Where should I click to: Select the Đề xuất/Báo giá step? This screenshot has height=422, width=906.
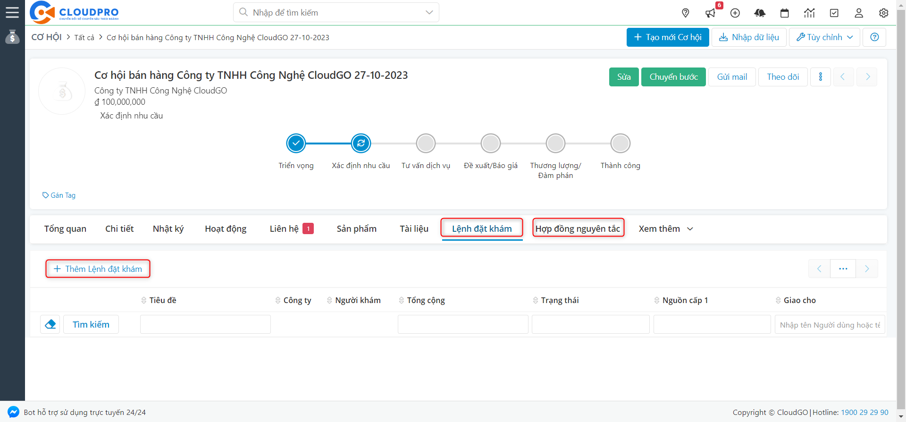pyautogui.click(x=491, y=143)
